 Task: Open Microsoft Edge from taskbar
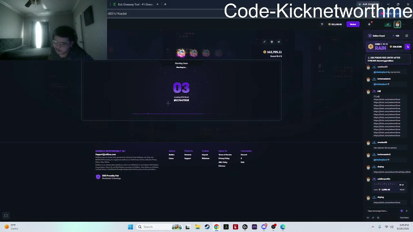283,227
